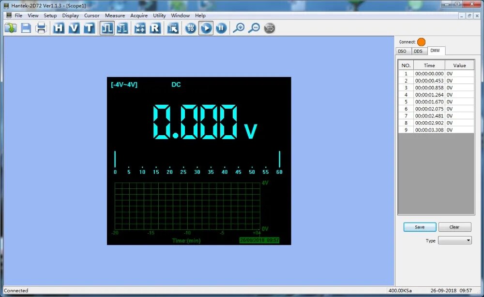Restore the inner Scope1 document window
This screenshot has width=484, height=297.
(469, 16)
